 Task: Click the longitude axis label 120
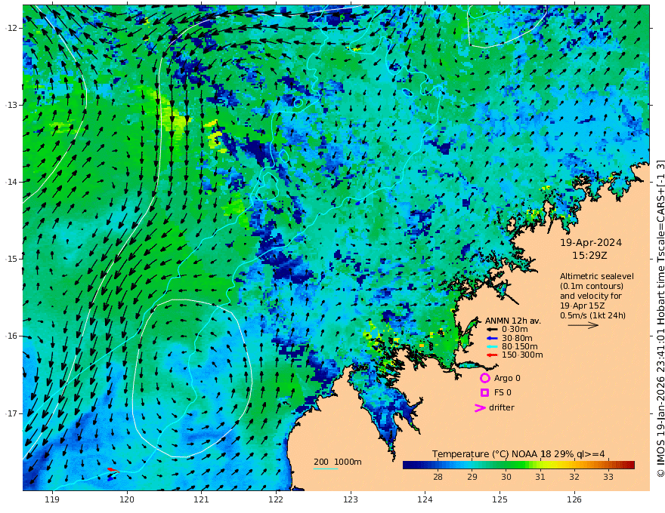tap(127, 500)
